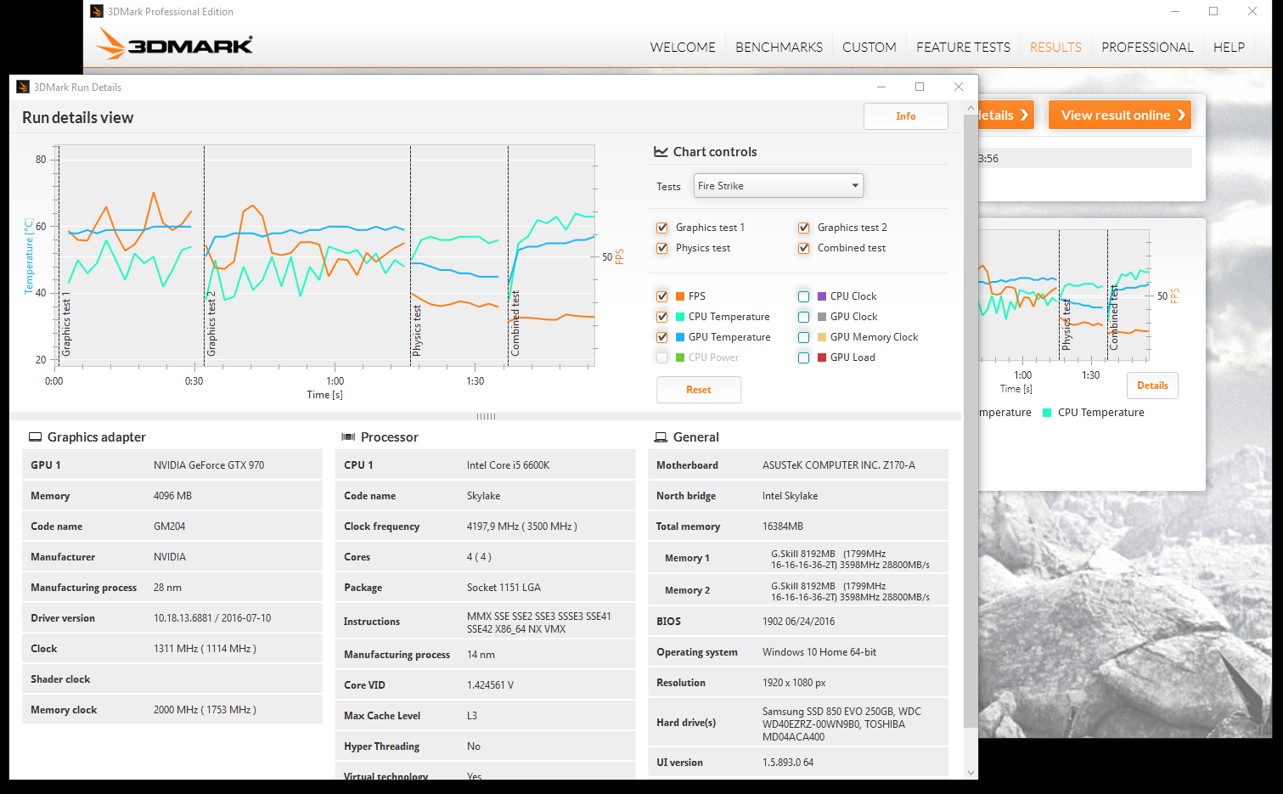Image resolution: width=1283 pixels, height=794 pixels.
Task: Click the Graphics test 1 chart marker
Action: [66, 326]
